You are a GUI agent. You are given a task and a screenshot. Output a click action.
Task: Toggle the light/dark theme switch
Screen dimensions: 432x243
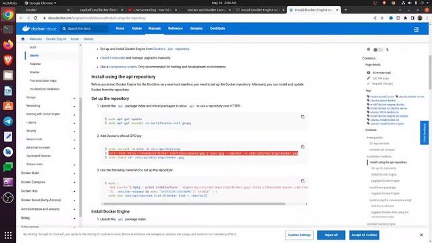378,49
